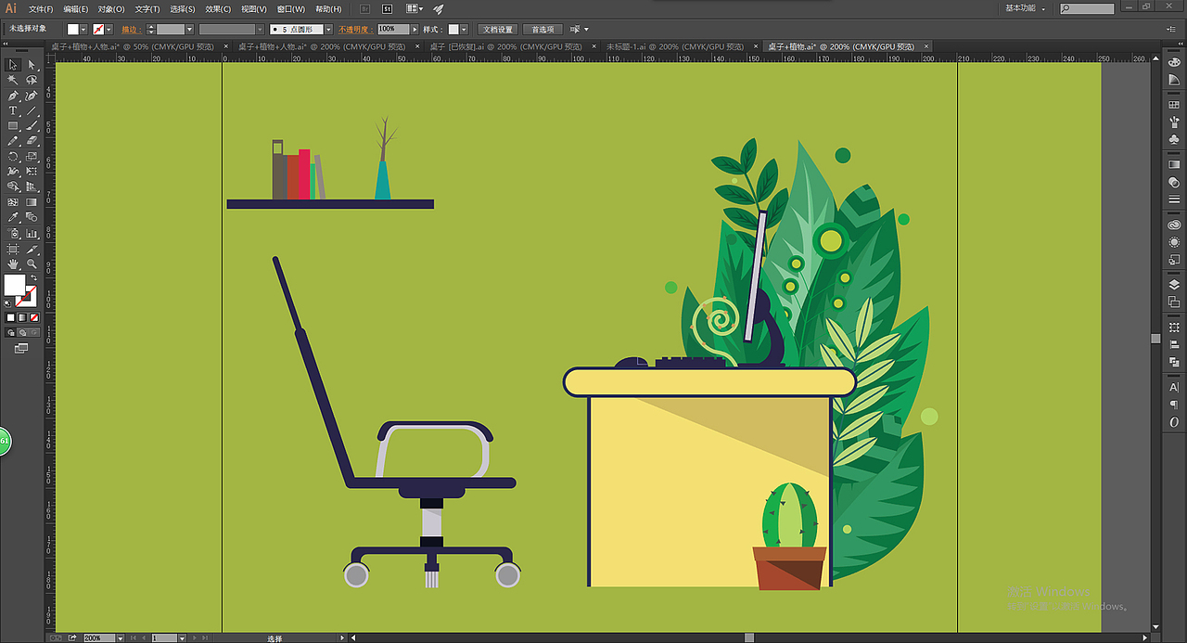Select the Width (warp) tool
This screenshot has height=643, width=1187.
tap(13, 172)
